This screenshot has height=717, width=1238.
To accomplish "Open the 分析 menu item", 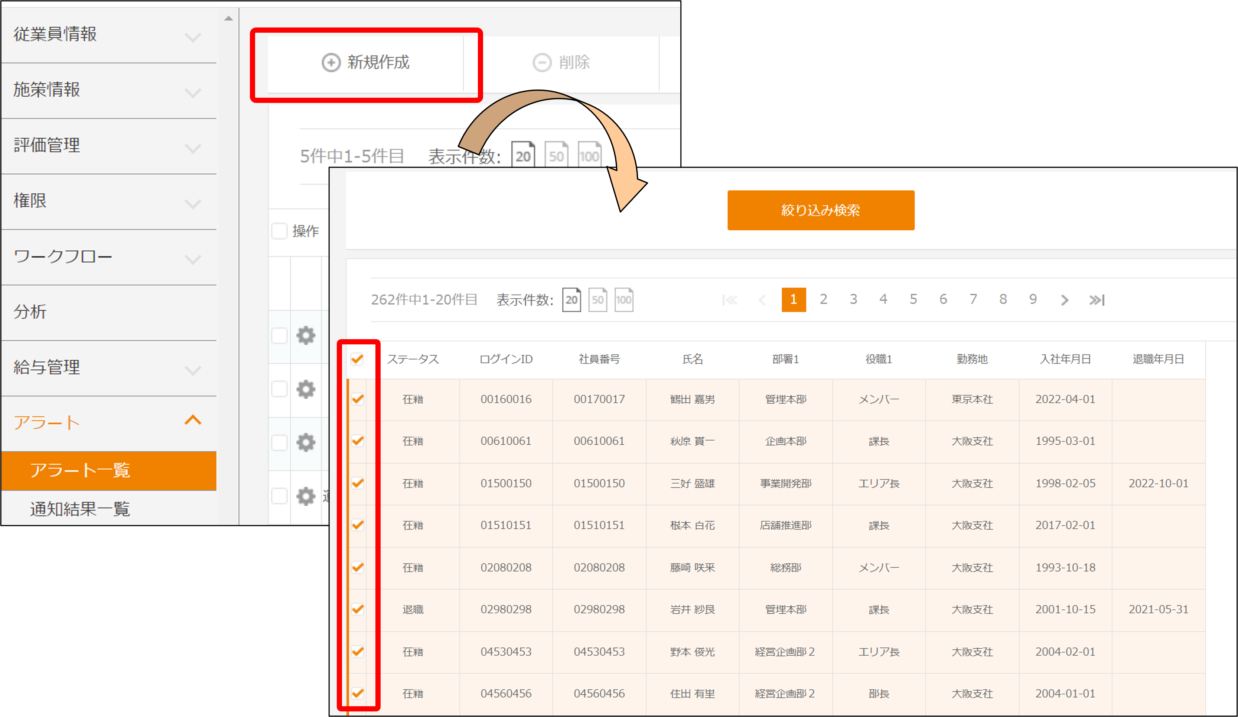I will pos(109,312).
